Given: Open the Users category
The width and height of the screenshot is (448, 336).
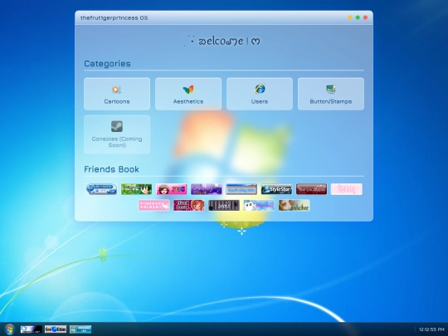Looking at the screenshot, I should pos(260,94).
